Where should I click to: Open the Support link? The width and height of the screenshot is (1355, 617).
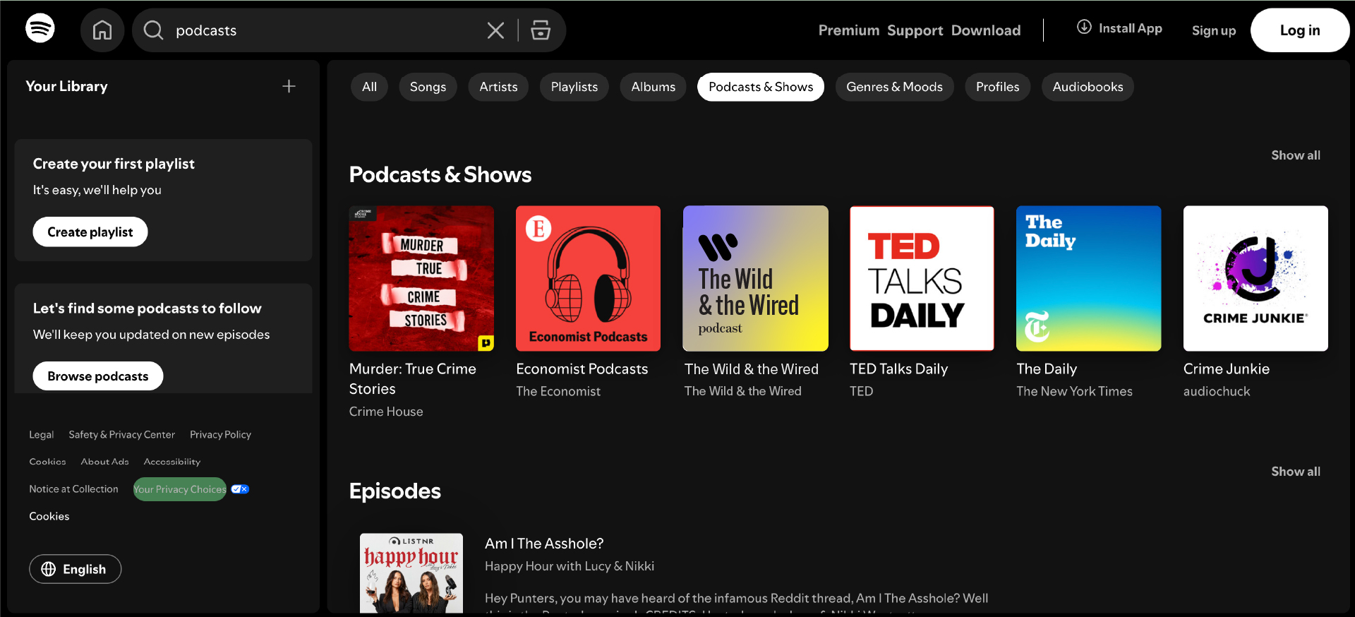915,30
